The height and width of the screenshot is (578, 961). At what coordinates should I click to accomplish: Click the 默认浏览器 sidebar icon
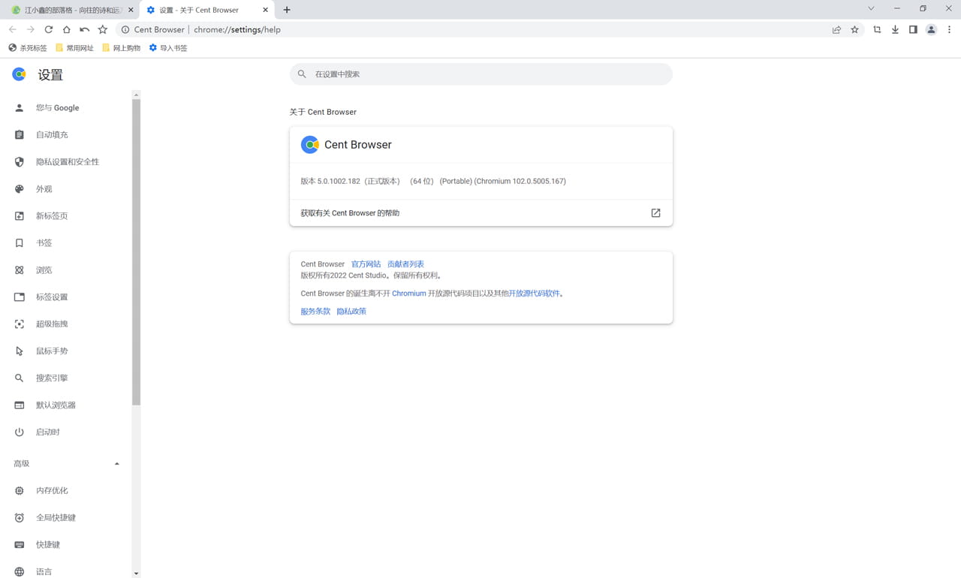coord(20,405)
